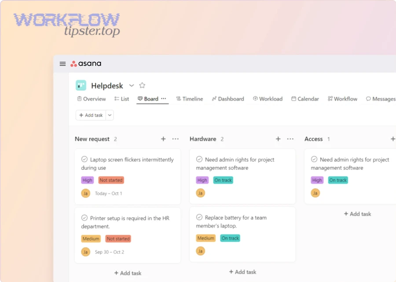396x282 pixels.
Task: Click Add task below Hardware column
Action: click(x=243, y=272)
